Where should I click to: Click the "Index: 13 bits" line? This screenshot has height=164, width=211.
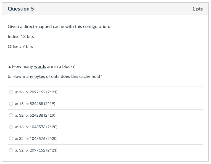tap(21, 37)
